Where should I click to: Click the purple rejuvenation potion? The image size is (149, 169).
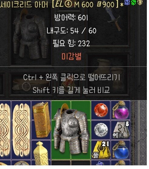coord(121,110)
